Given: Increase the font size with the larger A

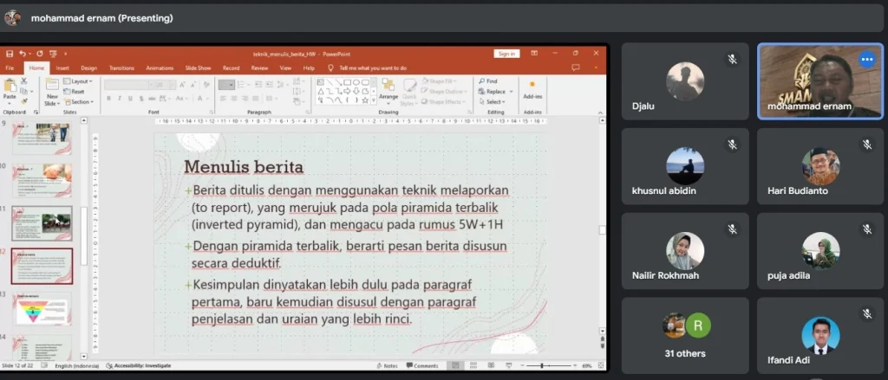Looking at the screenshot, I should pos(182,84).
